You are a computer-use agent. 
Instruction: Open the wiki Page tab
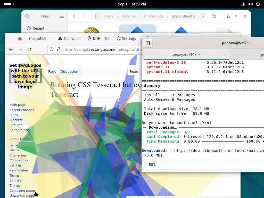(x=52, y=72)
